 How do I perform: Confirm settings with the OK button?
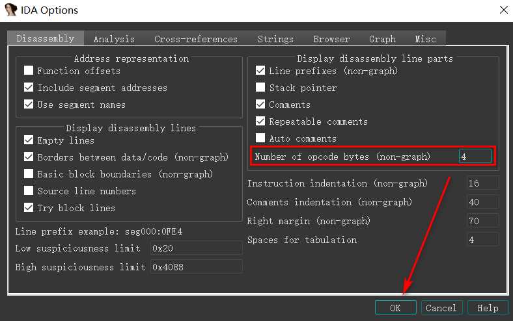click(x=396, y=308)
